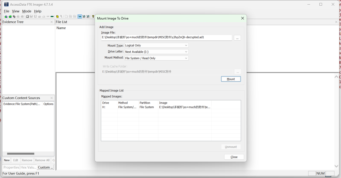Click Write Cache Folder browse ... button
Viewport: 341px width, 178px height.
pos(237,72)
